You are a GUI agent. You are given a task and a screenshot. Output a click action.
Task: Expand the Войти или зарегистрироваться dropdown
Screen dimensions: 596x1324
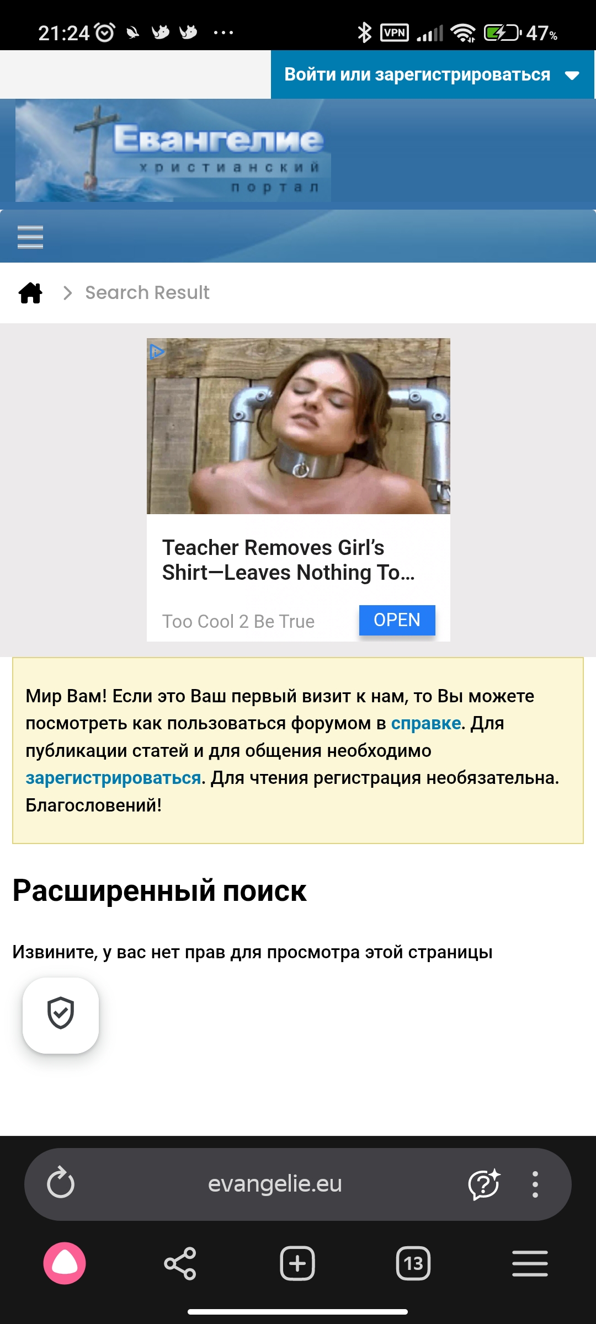pos(432,74)
